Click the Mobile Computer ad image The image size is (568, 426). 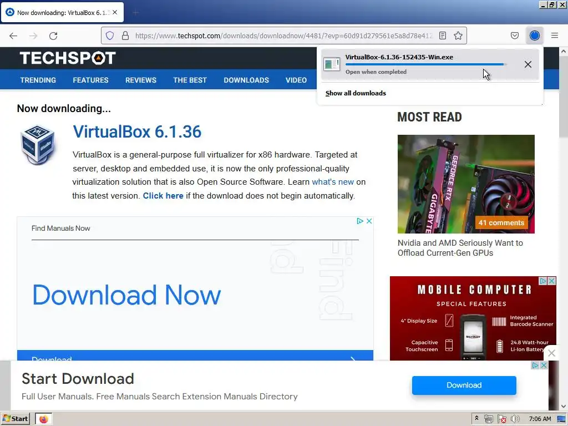pos(473,318)
